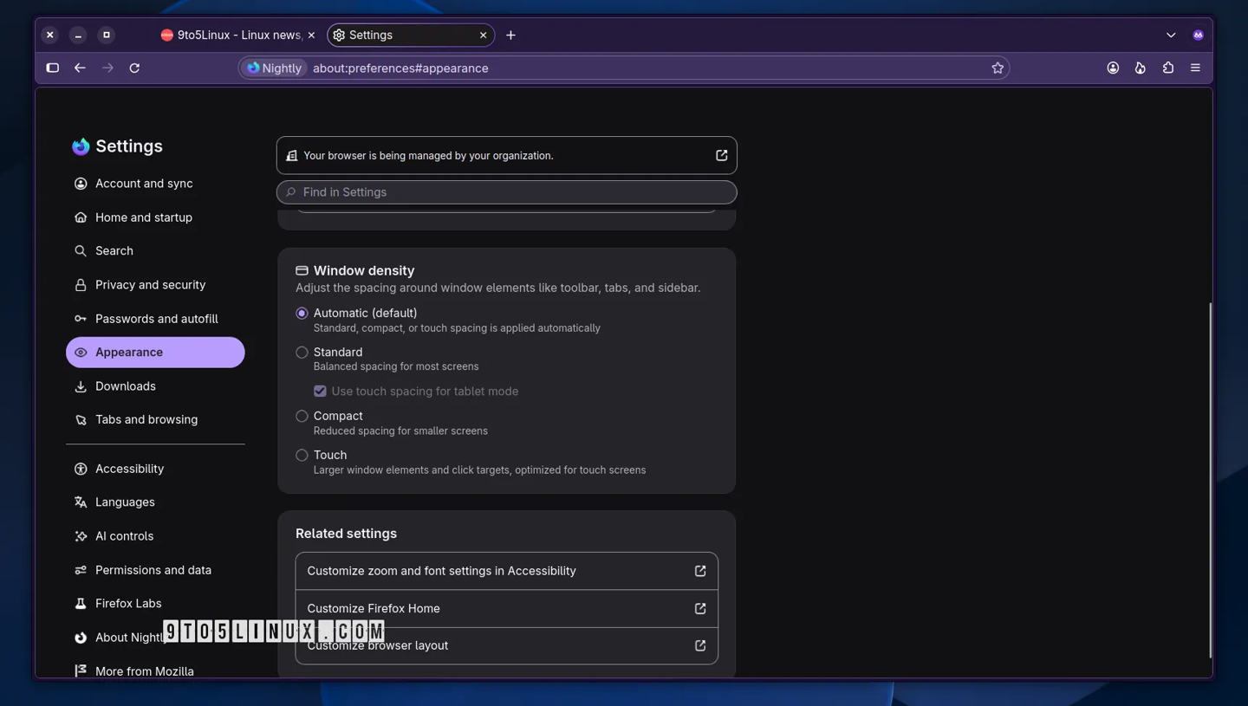Open a new tab with the plus icon

pos(510,35)
